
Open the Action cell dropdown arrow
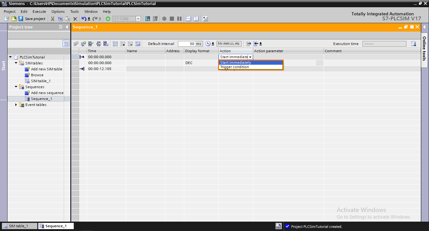(x=250, y=57)
